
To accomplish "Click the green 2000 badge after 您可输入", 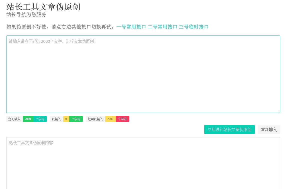I will (x=28, y=119).
